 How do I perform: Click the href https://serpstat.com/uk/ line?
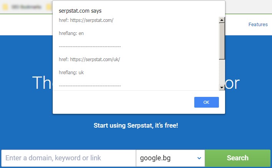[89, 60]
